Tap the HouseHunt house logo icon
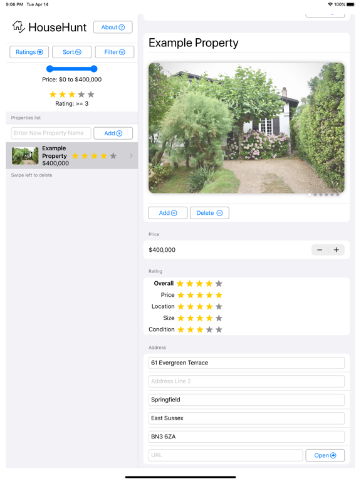The height and width of the screenshot is (481, 361). pos(18,27)
